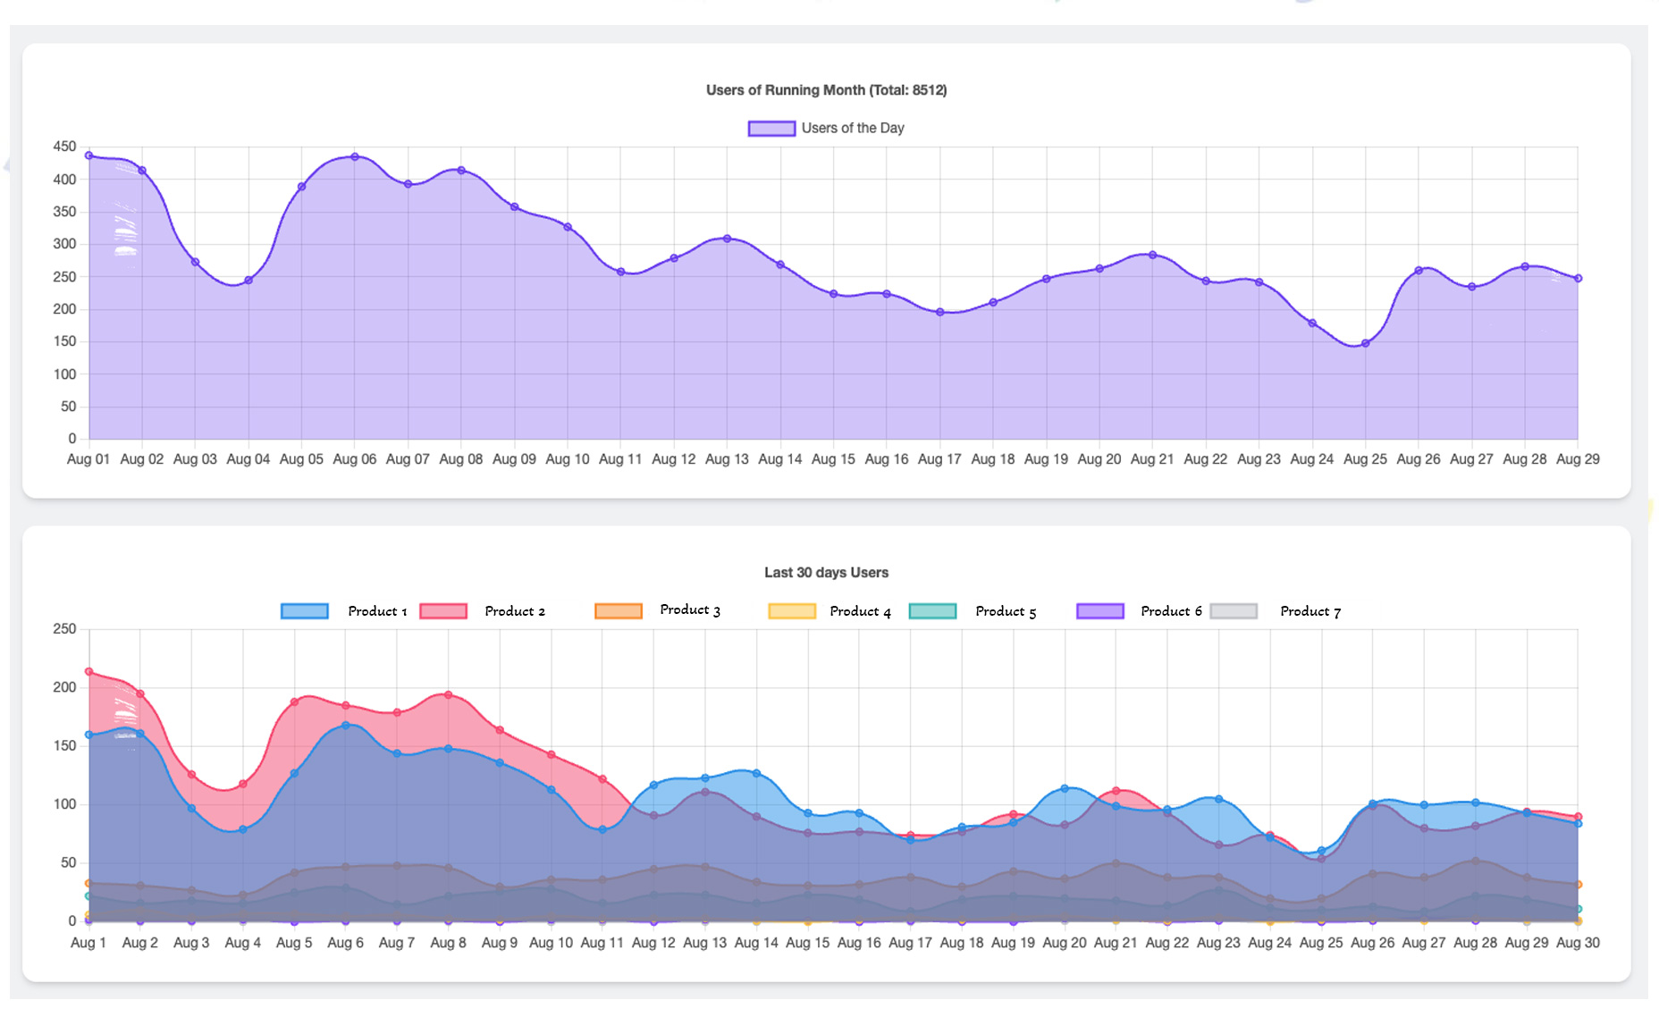This screenshot has height=1025, width=1659.
Task: Select the Aug 06 peak data point
Action: 355,157
